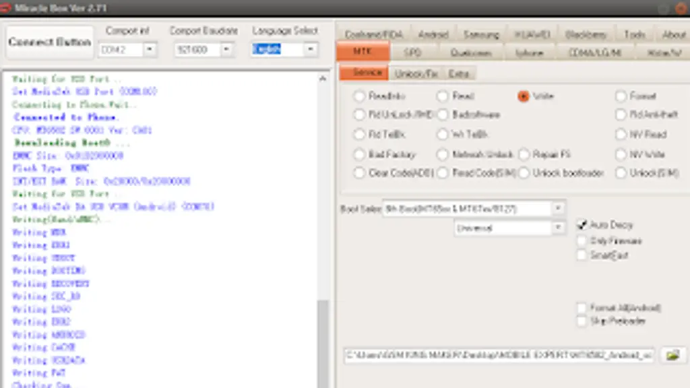Image resolution: width=690 pixels, height=388 pixels.
Task: Choose the Rd UnLock /IMEI option
Action: [359, 115]
